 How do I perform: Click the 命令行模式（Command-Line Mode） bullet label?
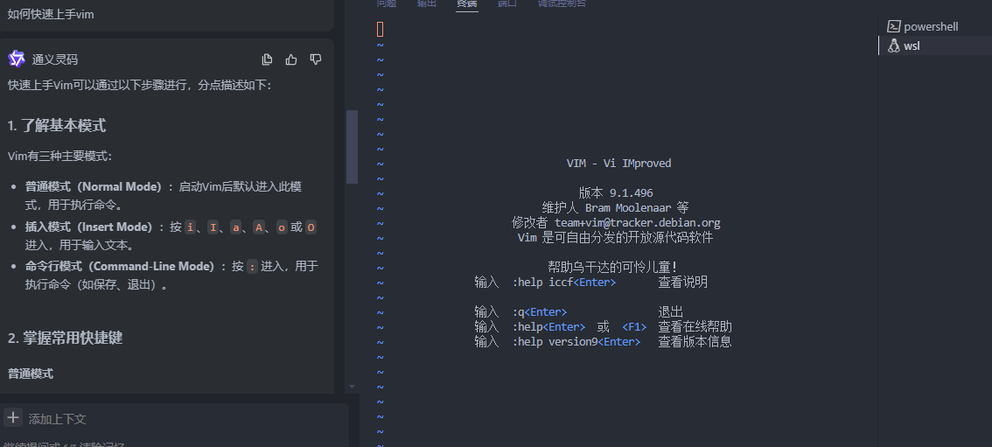pos(120,266)
